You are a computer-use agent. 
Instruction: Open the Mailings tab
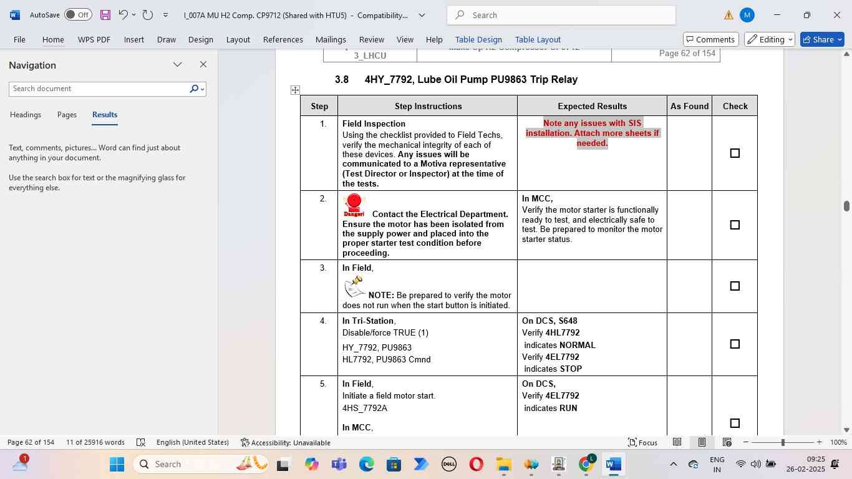331,39
